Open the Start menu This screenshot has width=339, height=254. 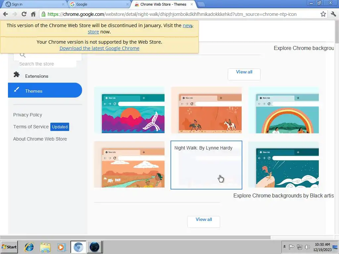(9, 247)
